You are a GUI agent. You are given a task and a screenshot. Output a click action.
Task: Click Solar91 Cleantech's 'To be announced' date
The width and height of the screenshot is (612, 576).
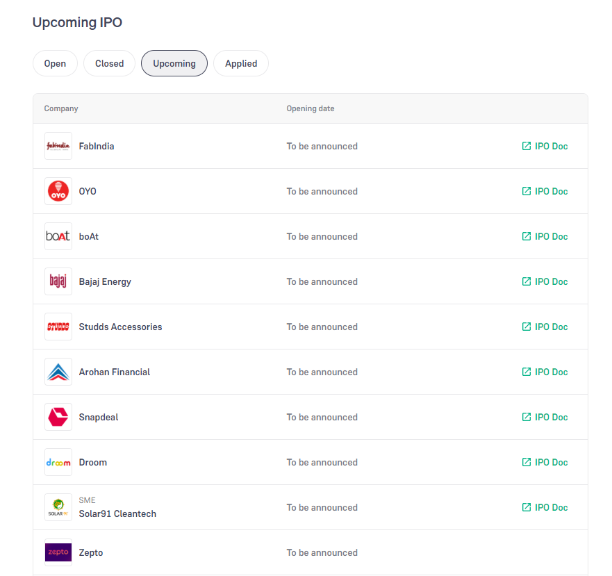pos(322,507)
